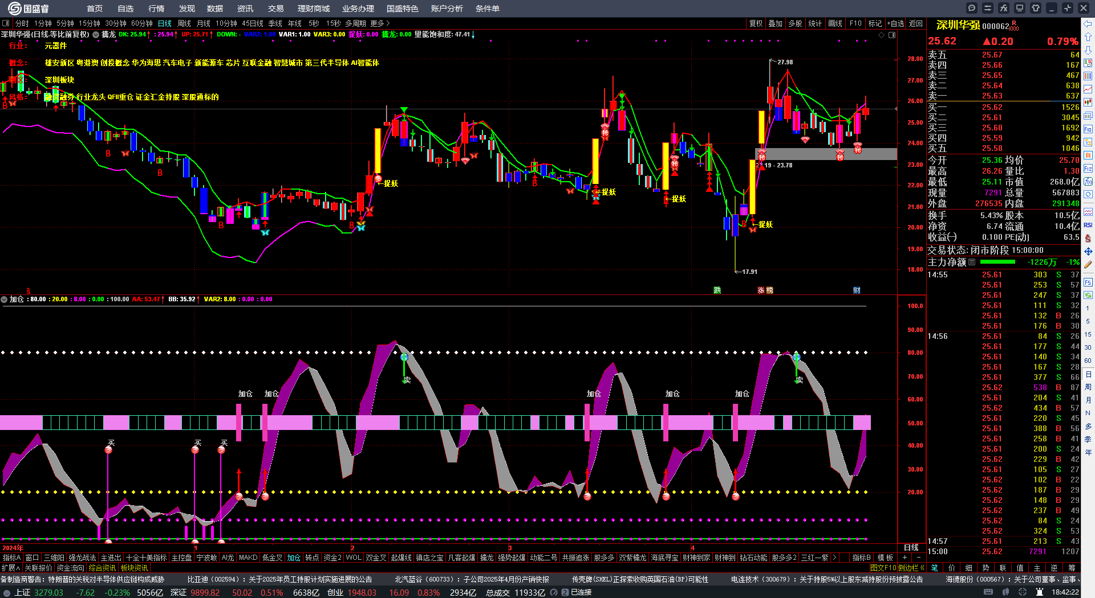Toggle the 复权 adjustment button
Image resolution: width=1095 pixels, height=598 pixels.
click(756, 23)
